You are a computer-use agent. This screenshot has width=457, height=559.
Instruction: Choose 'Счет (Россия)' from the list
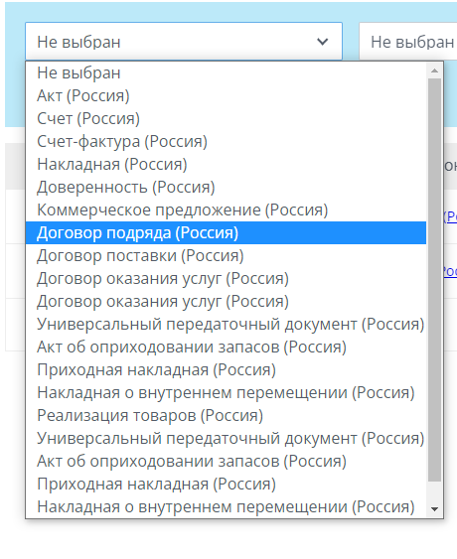tap(226, 119)
